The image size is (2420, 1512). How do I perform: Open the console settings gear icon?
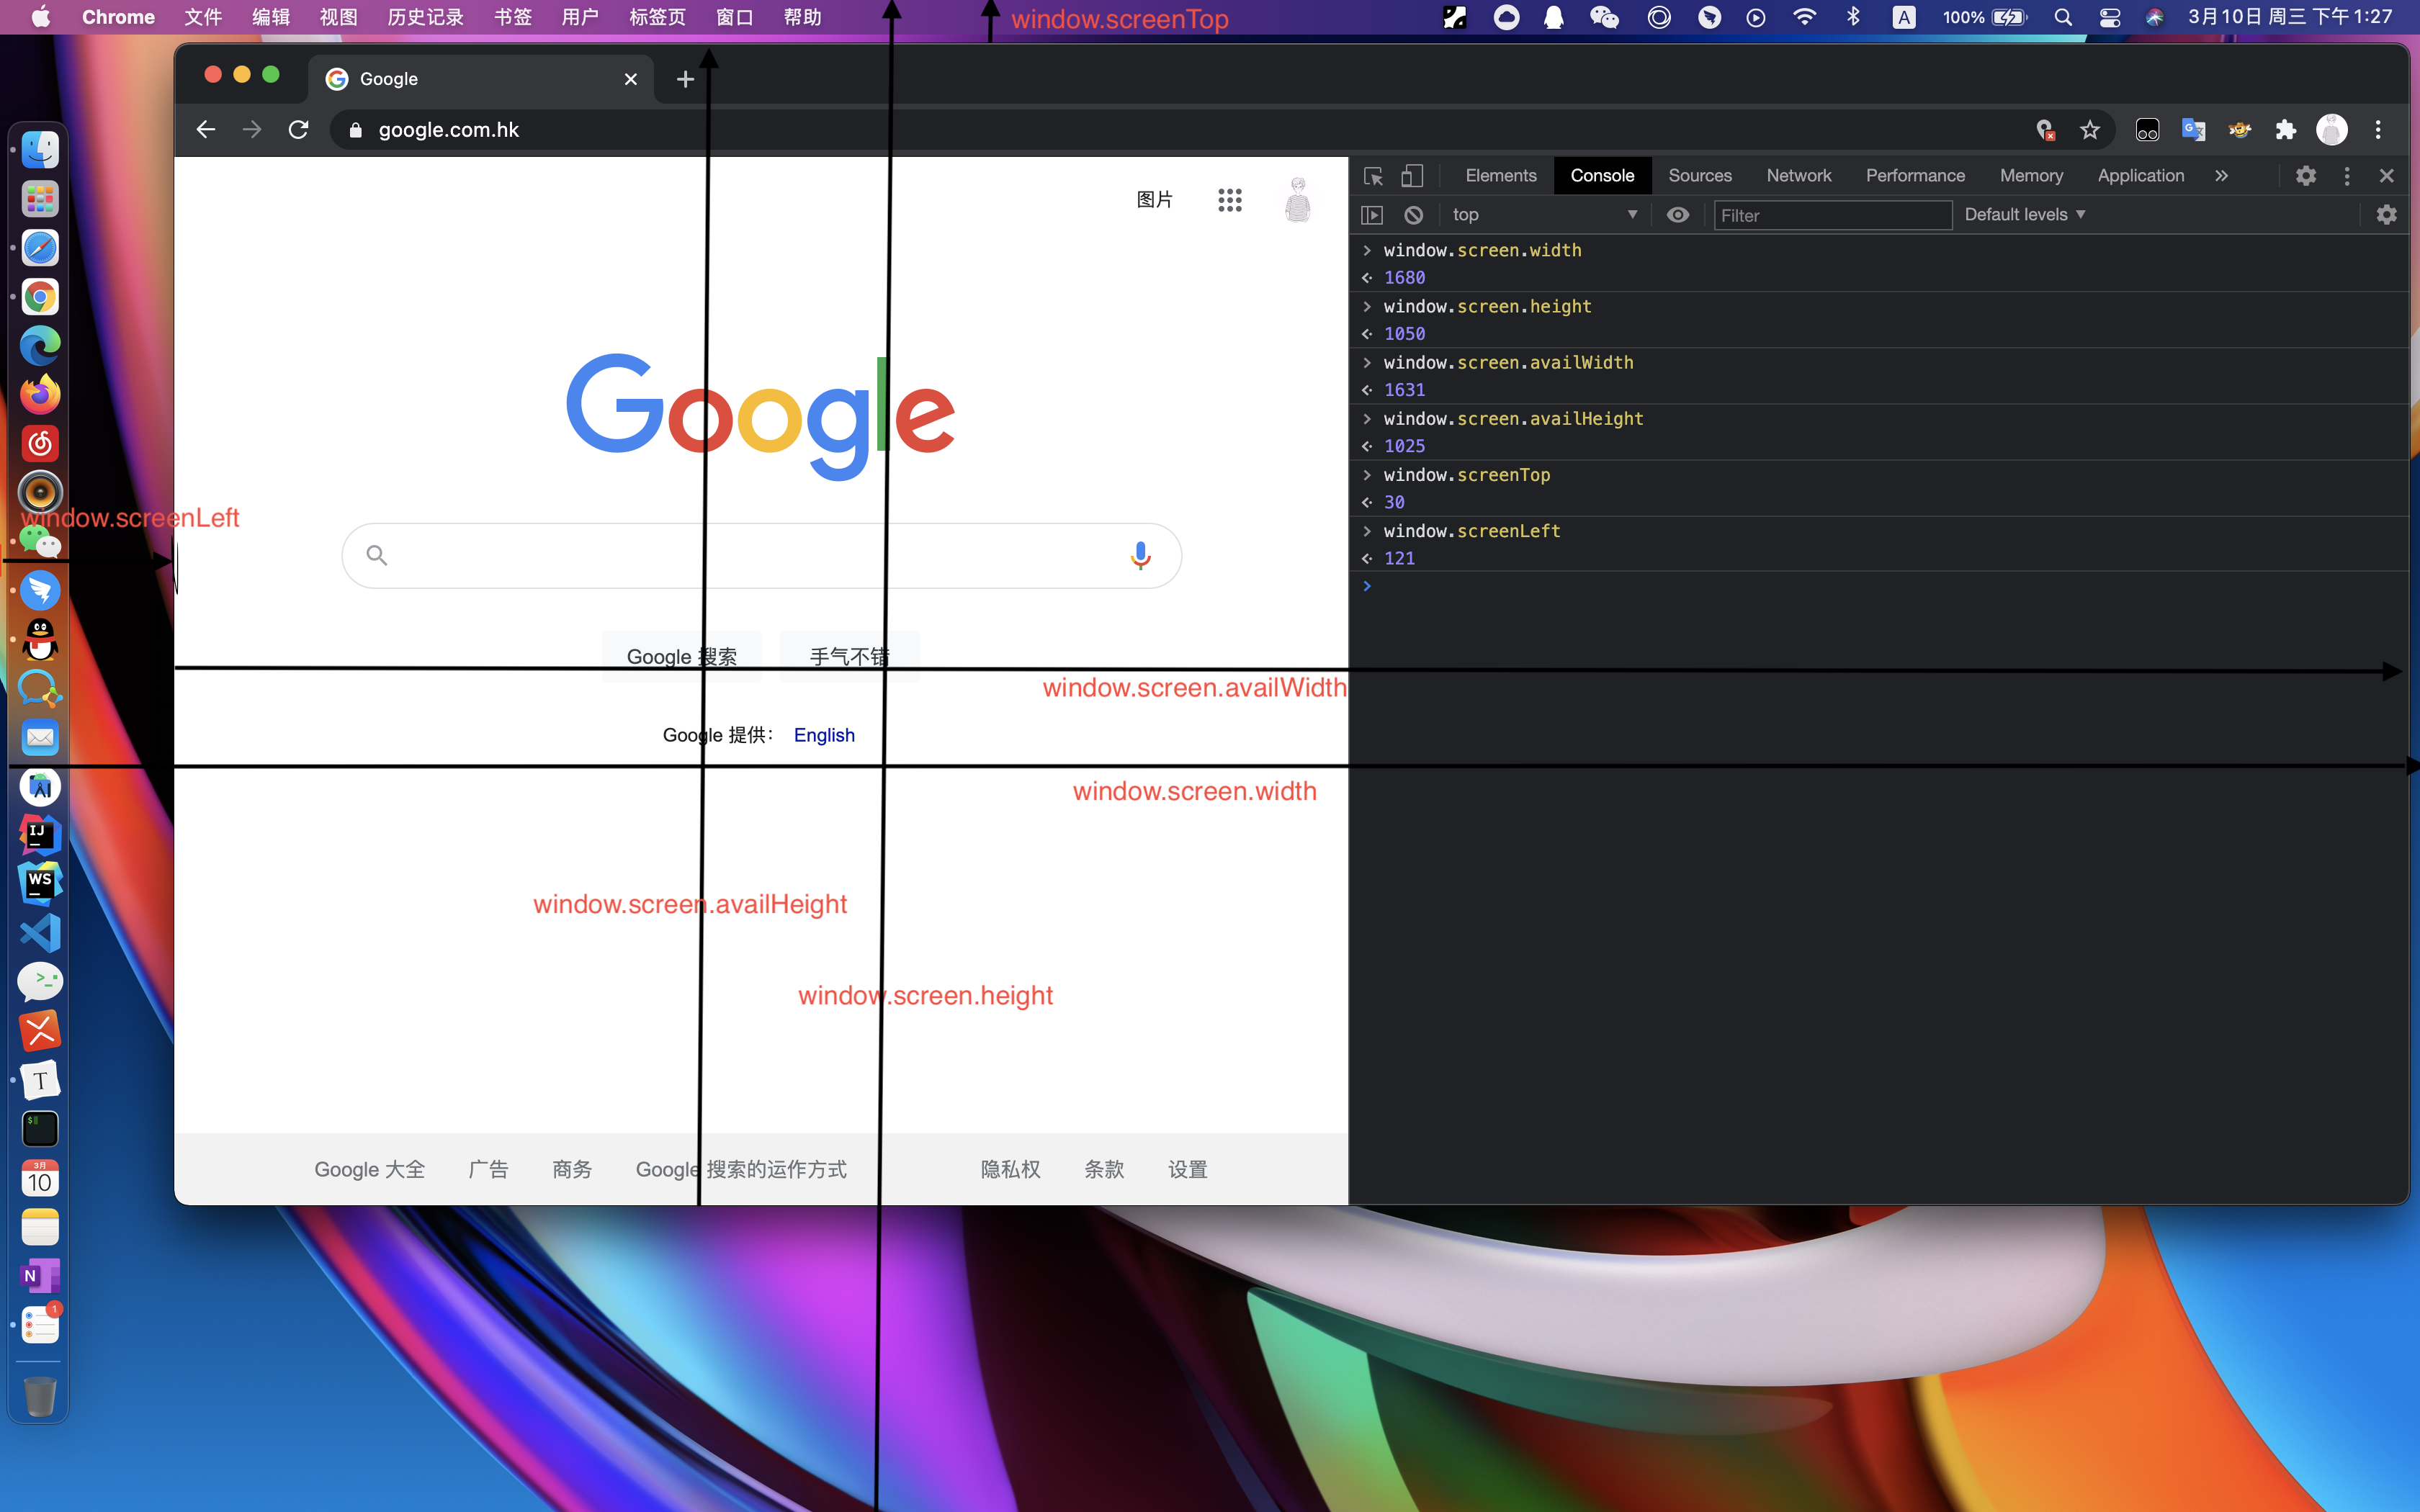click(2386, 215)
